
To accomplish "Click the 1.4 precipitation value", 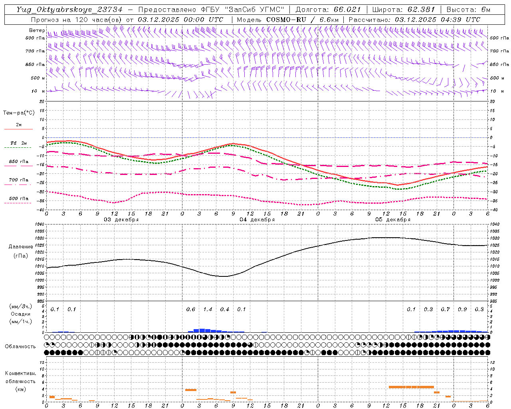I will (x=208, y=310).
